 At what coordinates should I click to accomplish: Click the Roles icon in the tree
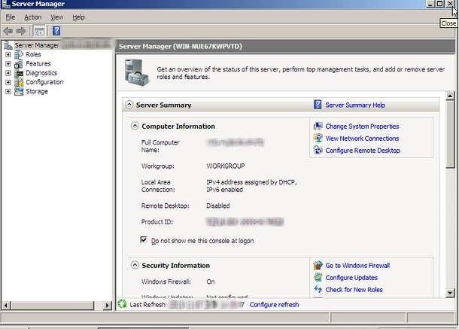(19, 54)
